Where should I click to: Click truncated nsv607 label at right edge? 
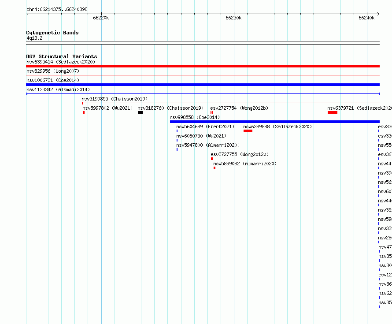click(x=385, y=191)
